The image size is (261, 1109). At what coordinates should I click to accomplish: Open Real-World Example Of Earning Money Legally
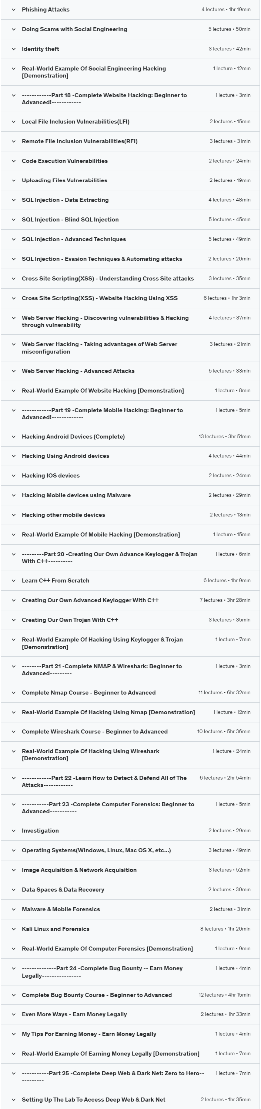point(111,1053)
